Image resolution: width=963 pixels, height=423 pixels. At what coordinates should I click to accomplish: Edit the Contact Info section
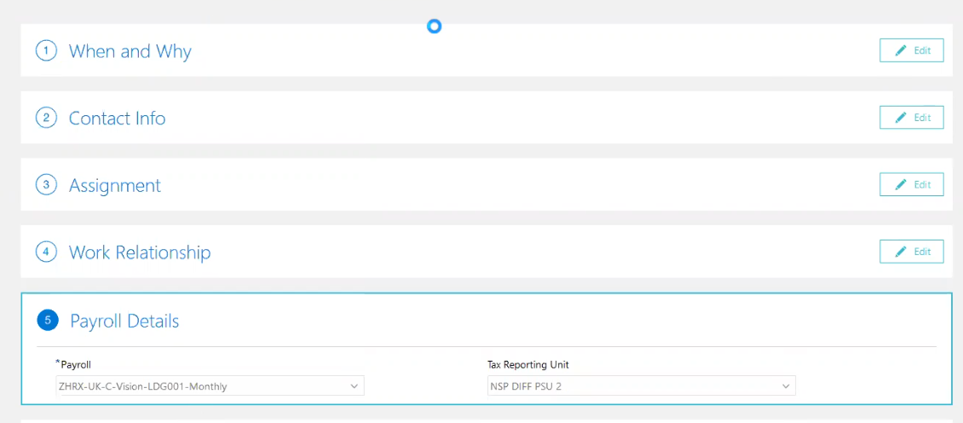[911, 118]
